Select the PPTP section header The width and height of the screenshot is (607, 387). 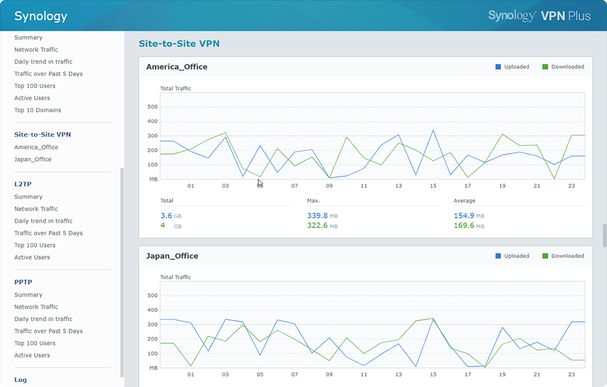pos(23,282)
